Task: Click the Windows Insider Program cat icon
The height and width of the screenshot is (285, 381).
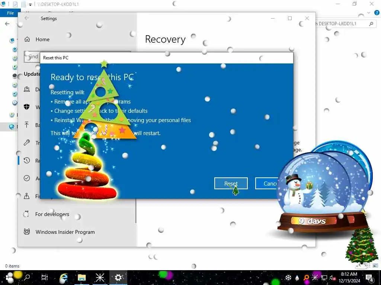Action: (x=27, y=232)
